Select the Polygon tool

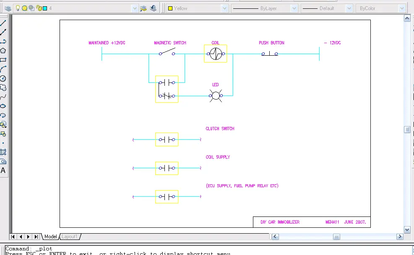coord(3,51)
